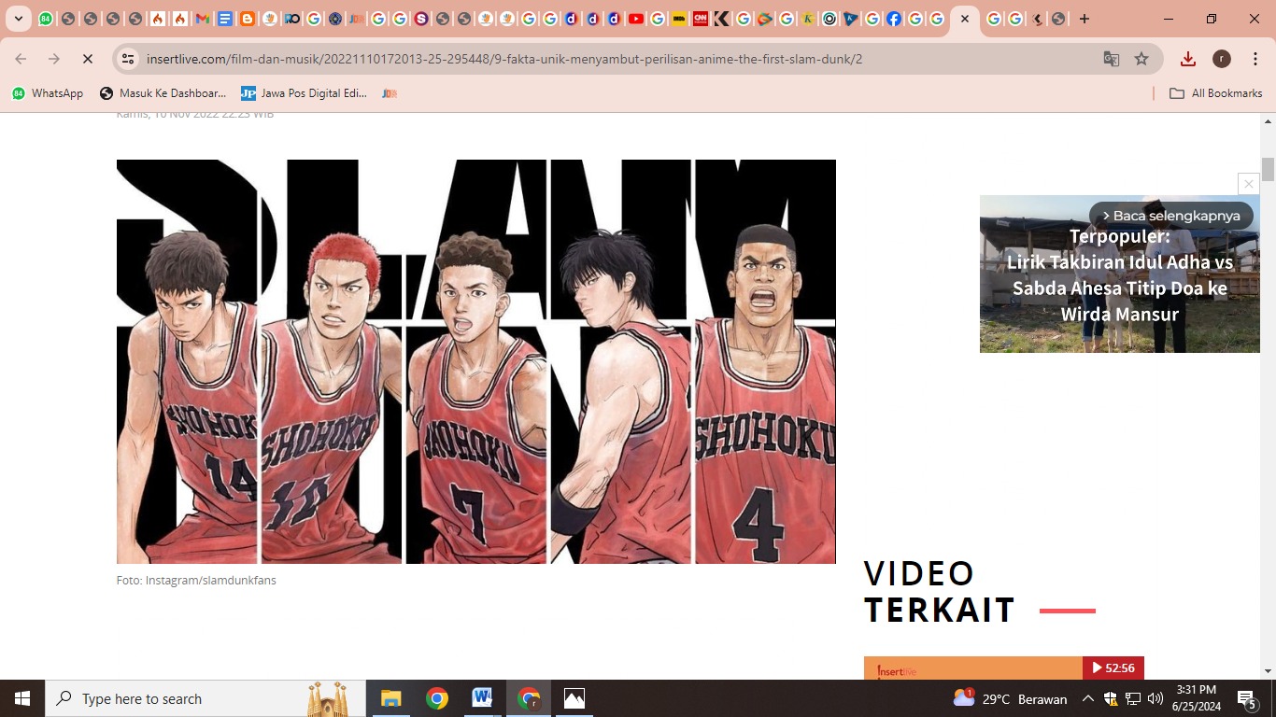Switch to the purple S tab
Screen dimensions: 1276x717
click(x=421, y=19)
